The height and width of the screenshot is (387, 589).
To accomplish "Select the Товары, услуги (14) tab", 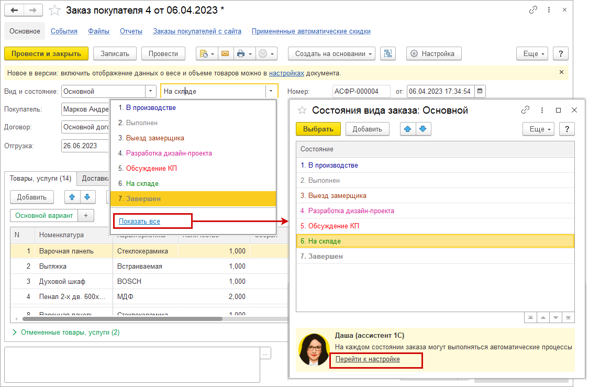I will (x=40, y=179).
